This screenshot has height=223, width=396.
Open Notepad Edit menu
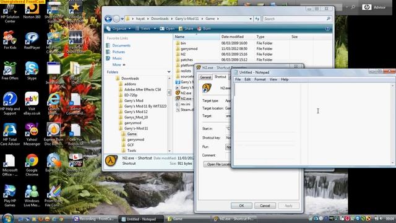click(247, 79)
